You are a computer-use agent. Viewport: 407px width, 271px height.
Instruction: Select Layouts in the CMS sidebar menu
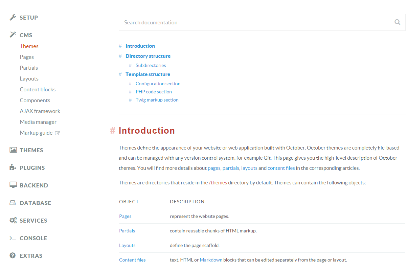(29, 78)
